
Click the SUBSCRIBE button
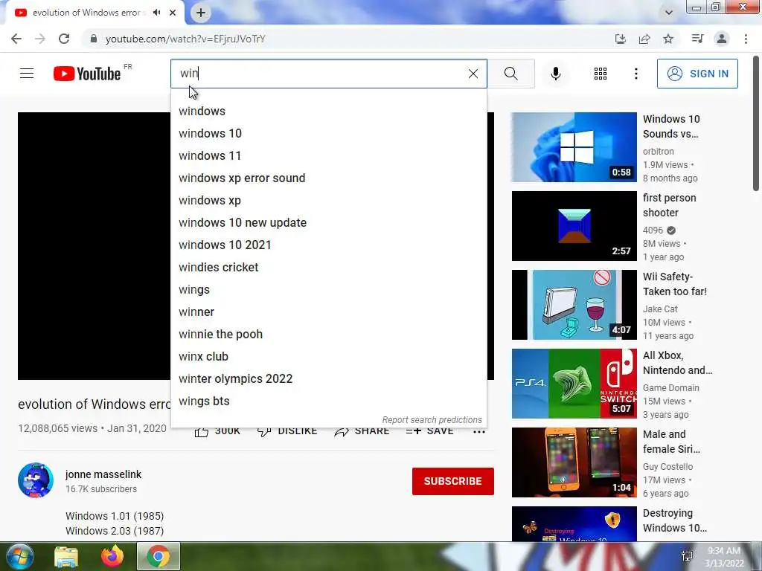453,481
